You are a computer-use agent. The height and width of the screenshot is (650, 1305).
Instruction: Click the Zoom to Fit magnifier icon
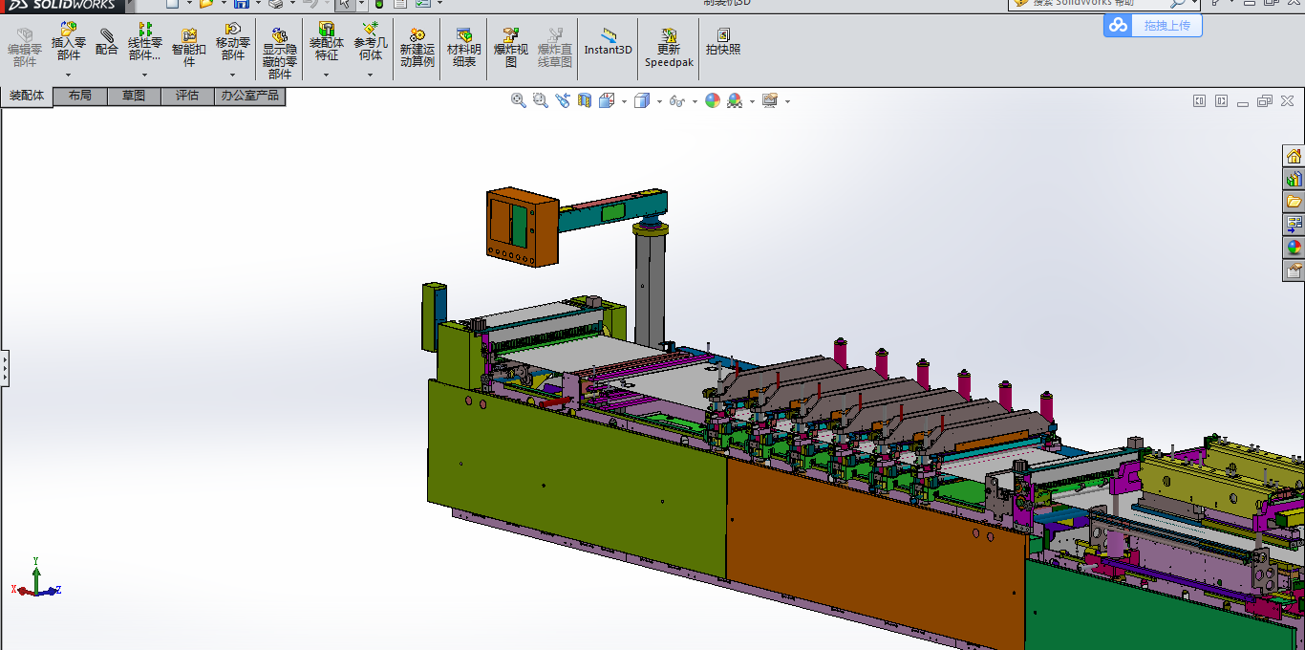[519, 100]
